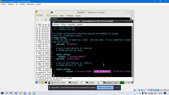169x95 pixels.
Task: Open Editar menu in the grafana terminal
Action: pos(62,16)
